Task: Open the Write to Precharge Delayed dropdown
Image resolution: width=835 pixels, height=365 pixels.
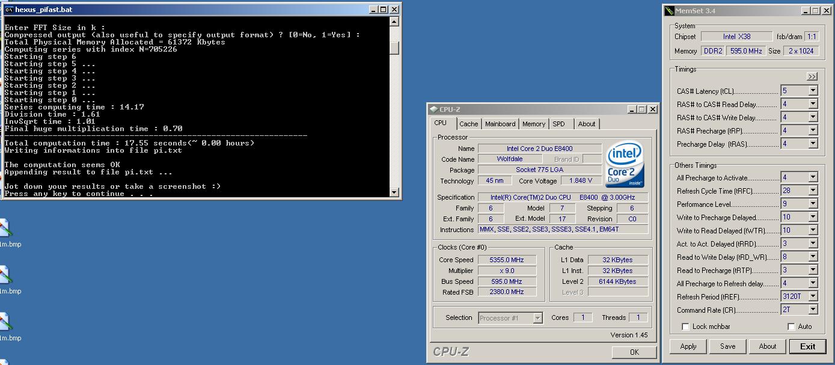Action: (x=813, y=217)
